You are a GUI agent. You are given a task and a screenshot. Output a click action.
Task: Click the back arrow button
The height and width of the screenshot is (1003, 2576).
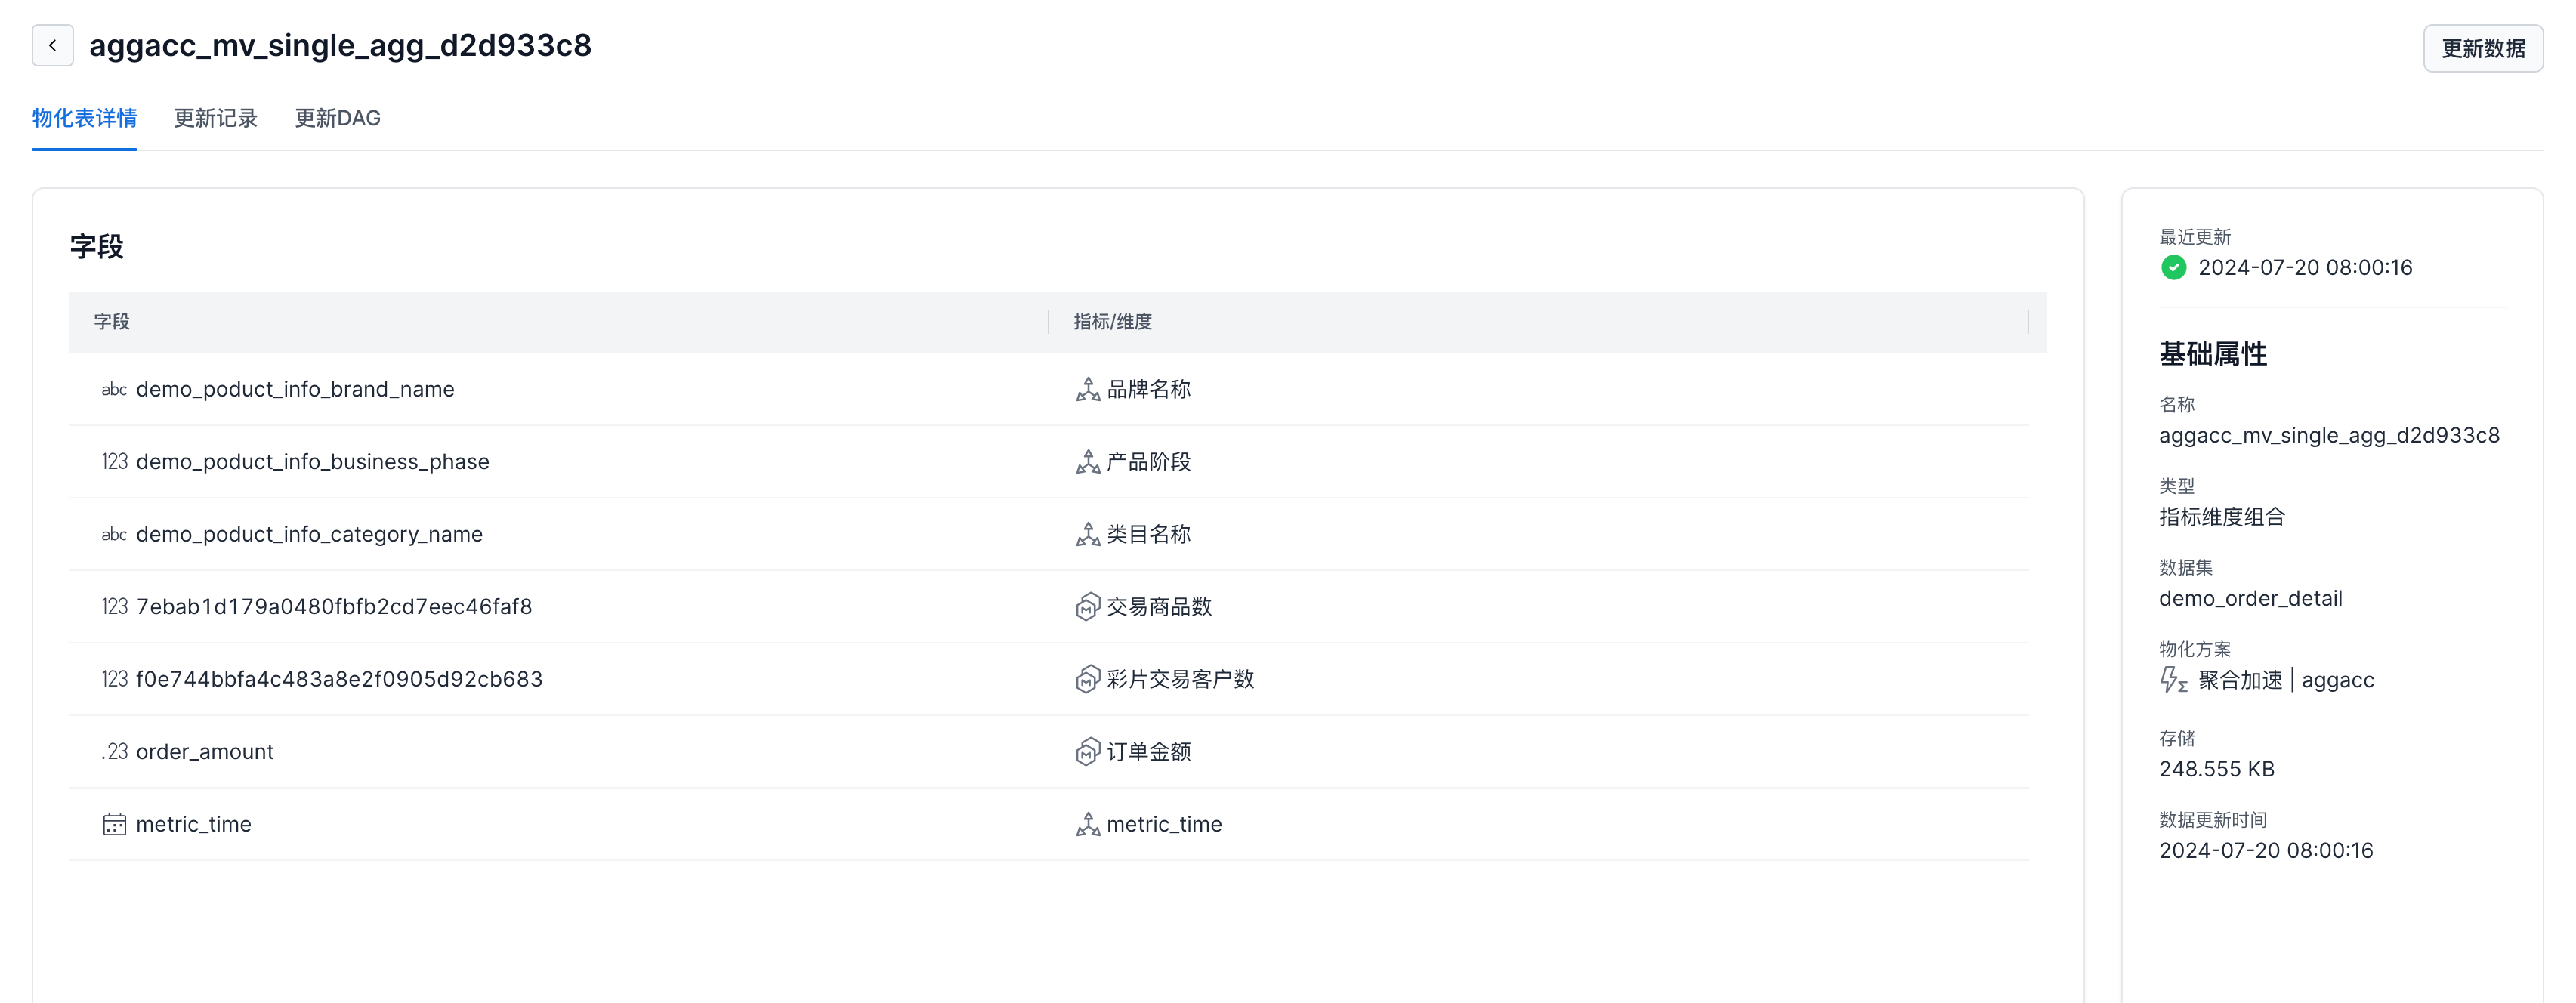(52, 46)
